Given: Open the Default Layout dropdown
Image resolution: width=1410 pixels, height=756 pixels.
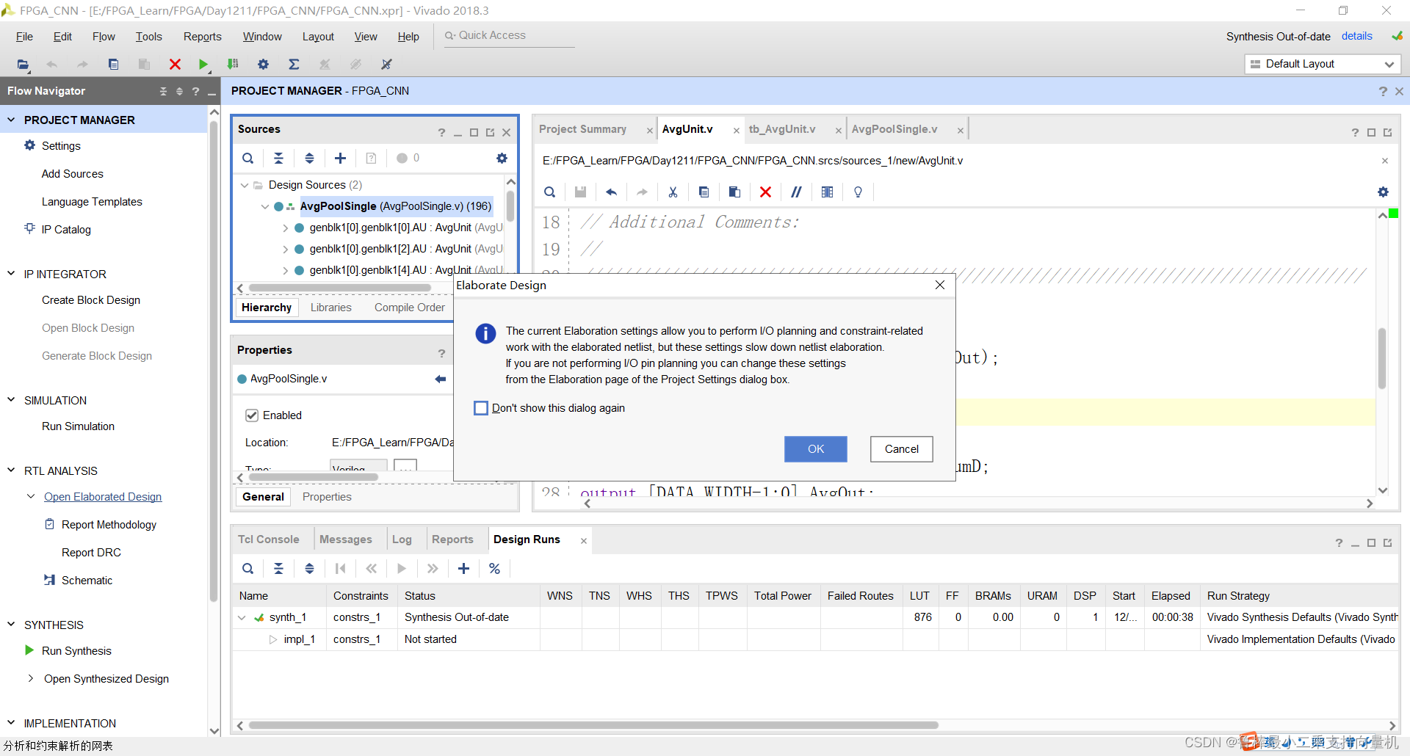Looking at the screenshot, I should pyautogui.click(x=1323, y=64).
